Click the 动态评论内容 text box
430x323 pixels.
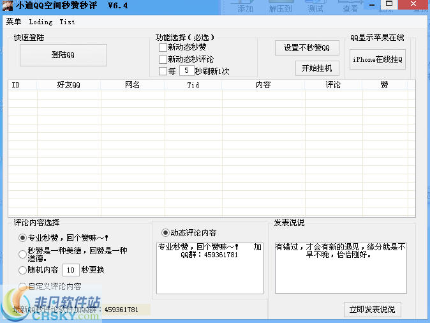tap(210, 268)
